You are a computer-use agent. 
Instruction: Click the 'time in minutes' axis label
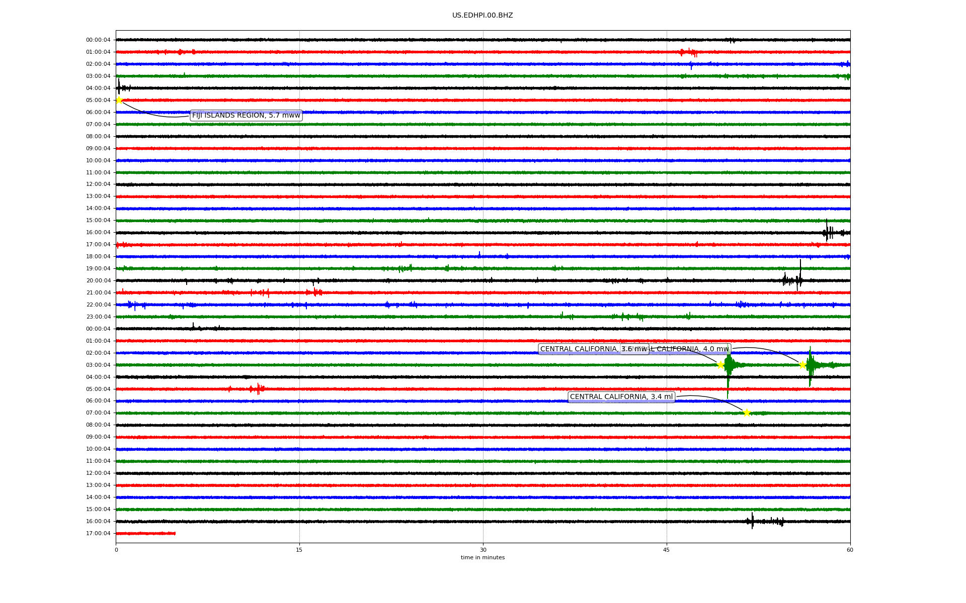point(482,557)
